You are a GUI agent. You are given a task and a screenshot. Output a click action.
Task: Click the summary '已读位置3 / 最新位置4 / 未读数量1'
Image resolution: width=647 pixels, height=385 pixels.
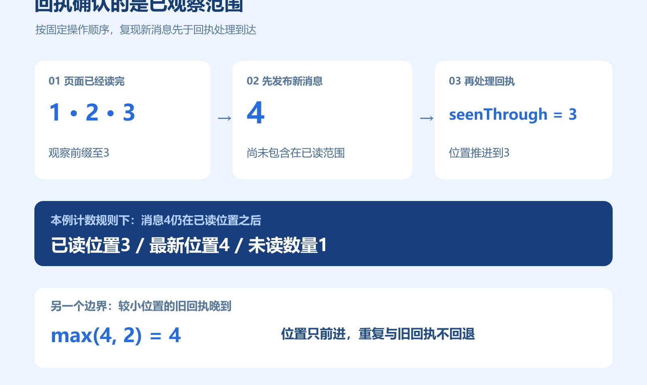tap(189, 245)
